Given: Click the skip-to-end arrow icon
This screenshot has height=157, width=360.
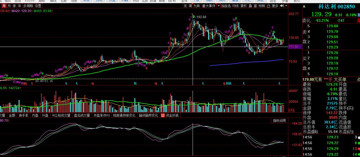Looking at the screenshot, I should pyautogui.click(x=282, y=6).
